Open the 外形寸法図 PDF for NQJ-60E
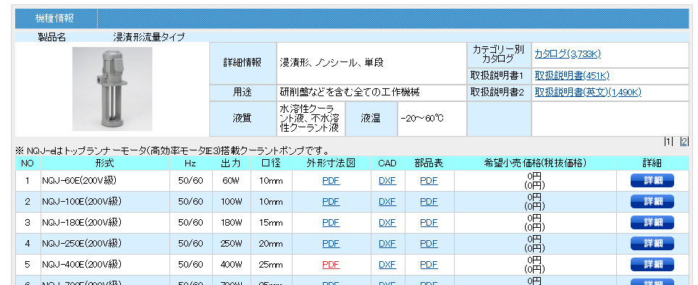 pos(331,181)
